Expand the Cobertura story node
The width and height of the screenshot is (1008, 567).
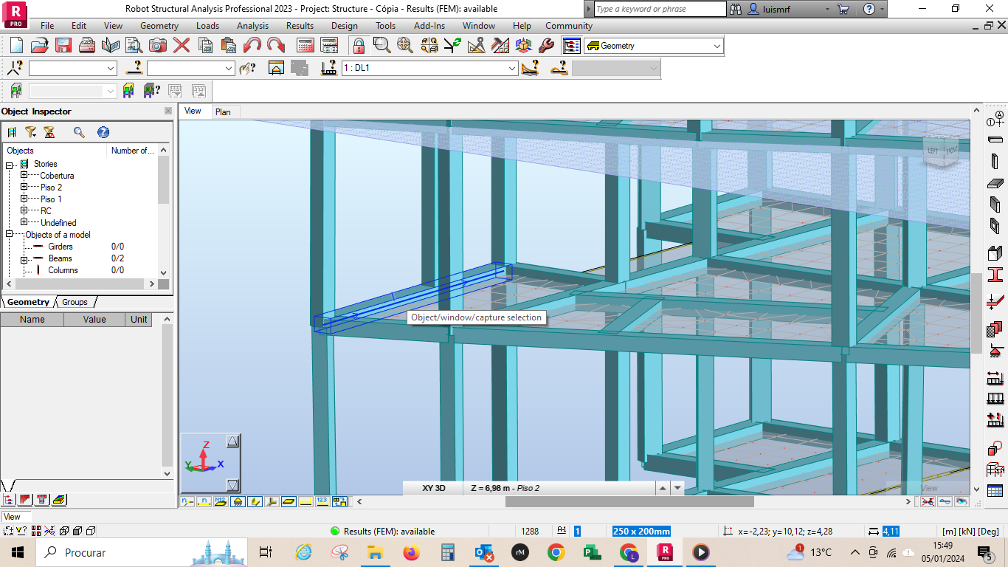click(x=24, y=176)
